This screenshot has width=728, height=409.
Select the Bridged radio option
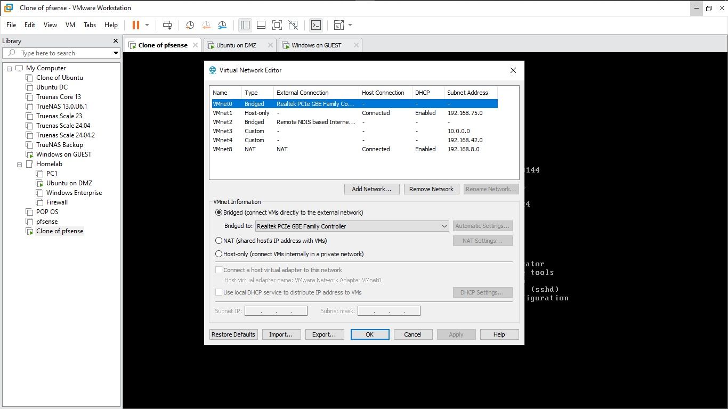tap(219, 212)
